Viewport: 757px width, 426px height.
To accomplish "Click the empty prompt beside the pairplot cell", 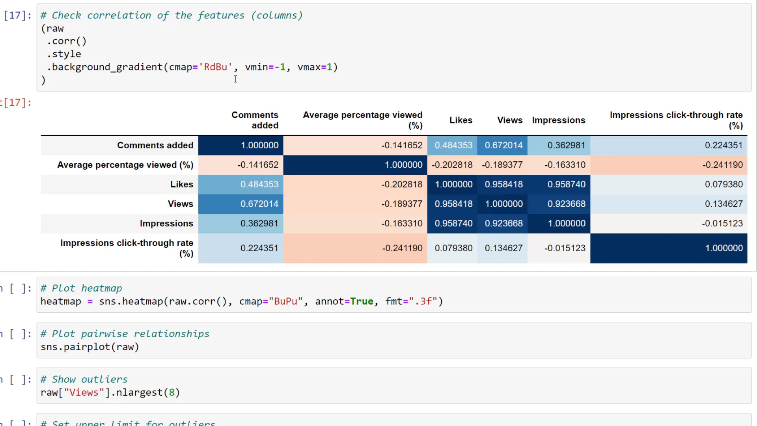I will point(17,333).
